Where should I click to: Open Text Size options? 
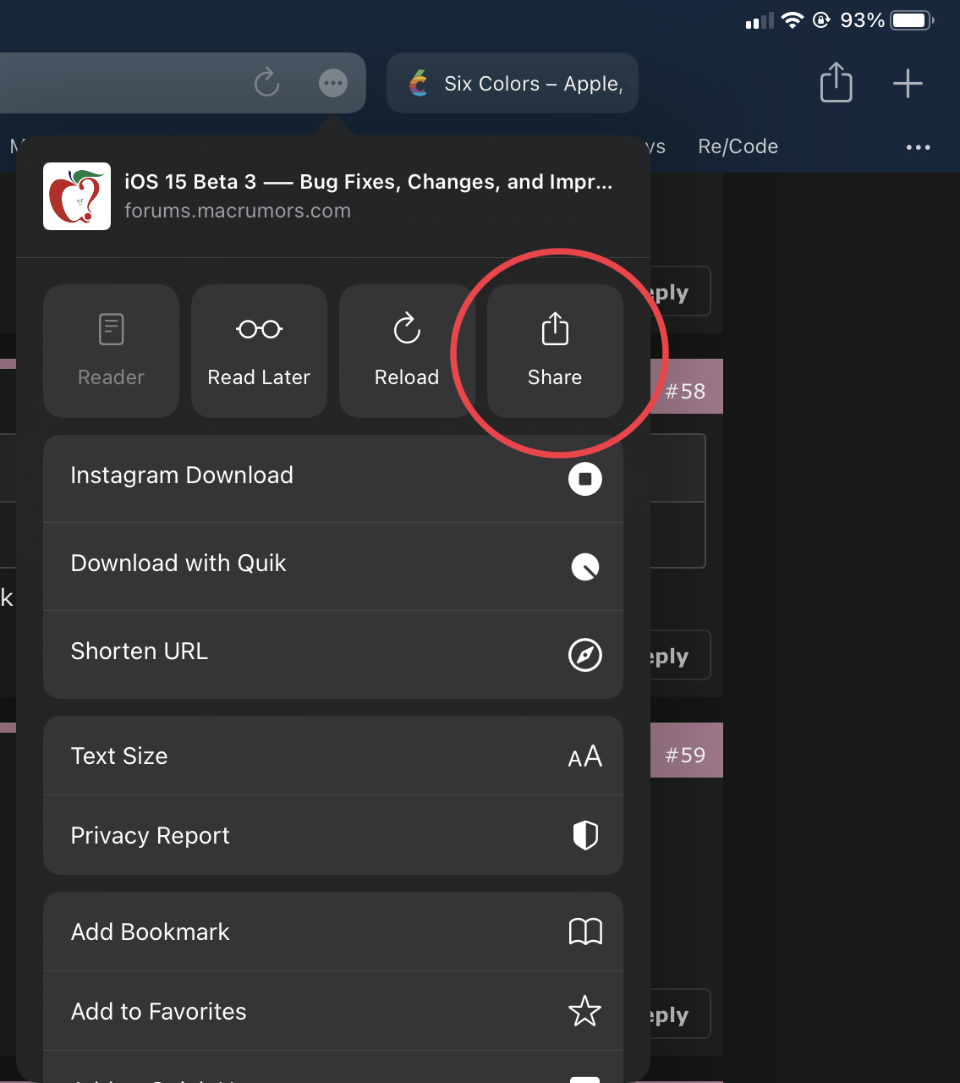(x=333, y=756)
